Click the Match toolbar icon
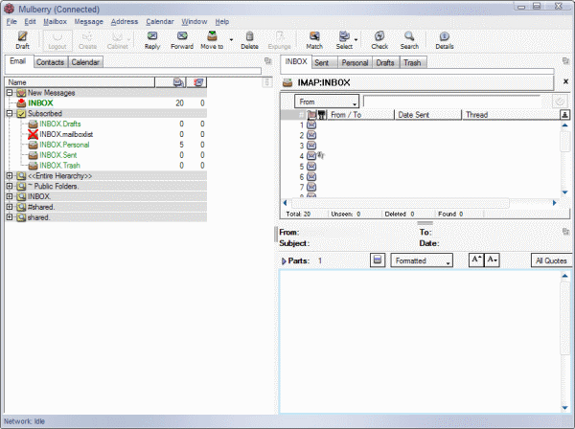This screenshot has width=575, height=429. pos(314,40)
